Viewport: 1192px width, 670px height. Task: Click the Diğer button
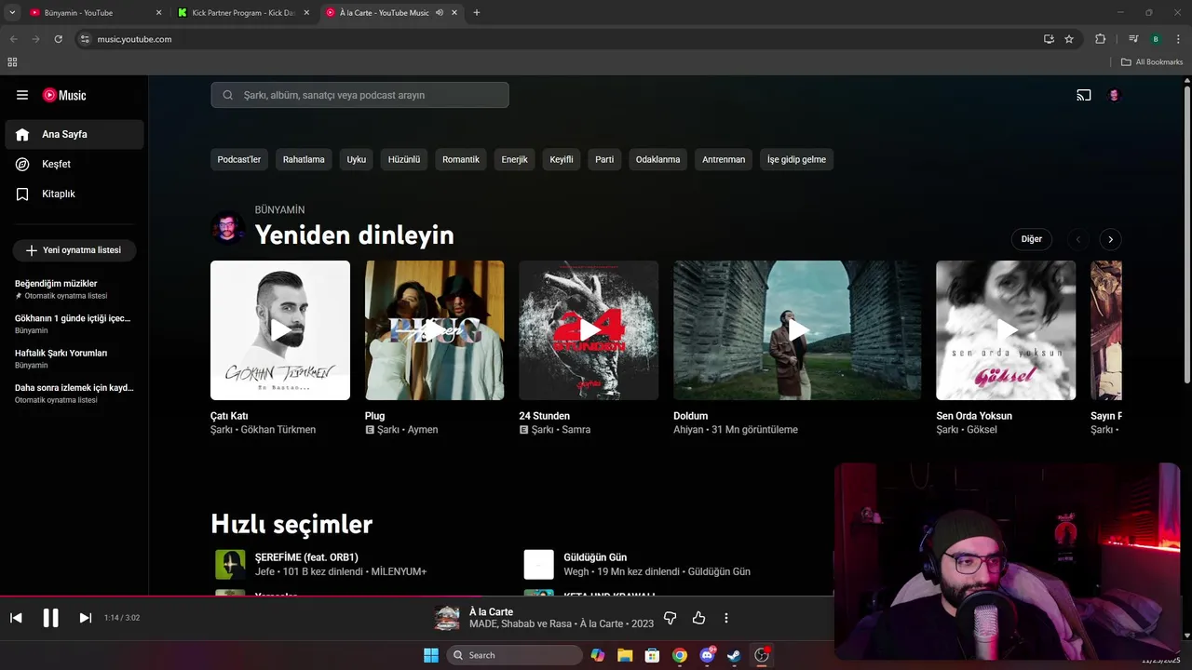click(1032, 239)
